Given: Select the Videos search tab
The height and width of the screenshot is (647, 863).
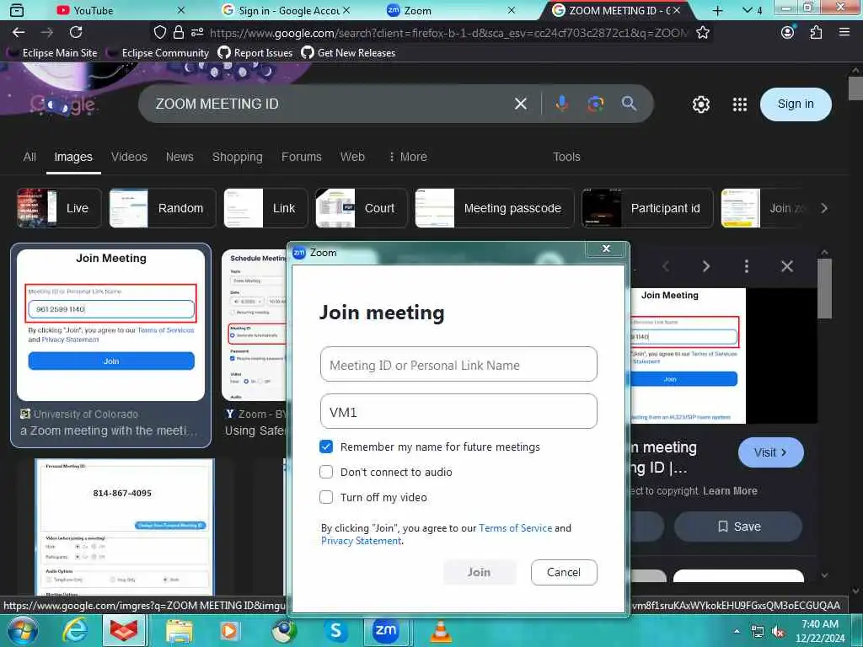Looking at the screenshot, I should [129, 157].
